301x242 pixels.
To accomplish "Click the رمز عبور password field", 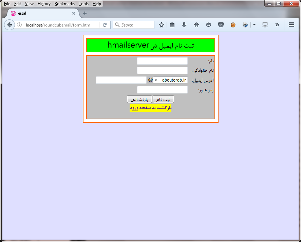I will coord(162,90).
